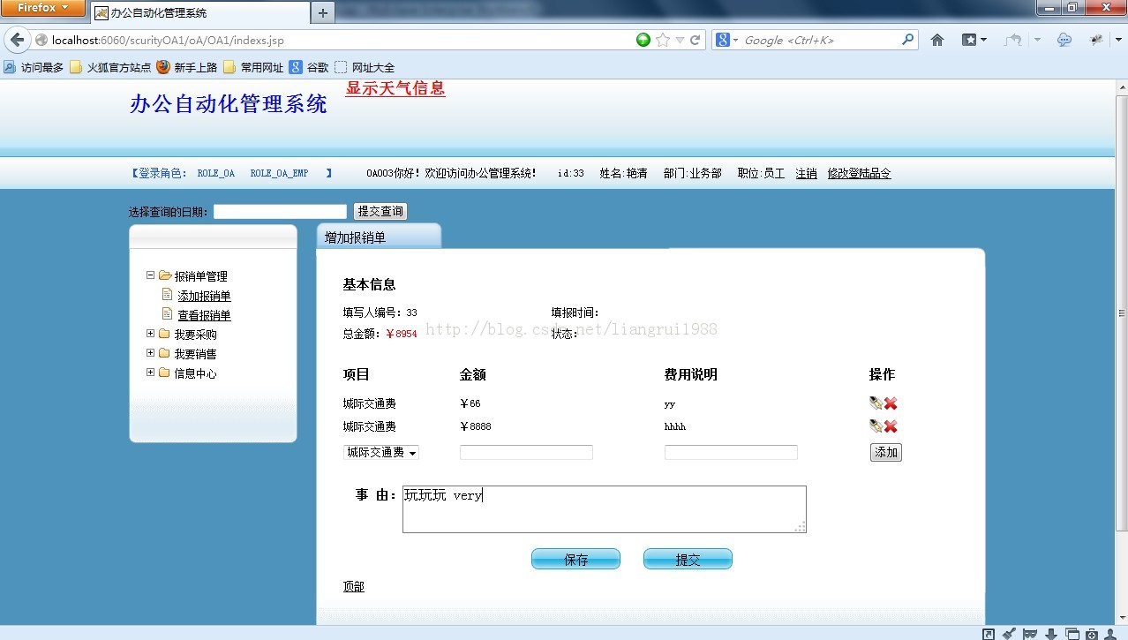Click the Google icon in the search bar
This screenshot has width=1128, height=640.
[723, 40]
